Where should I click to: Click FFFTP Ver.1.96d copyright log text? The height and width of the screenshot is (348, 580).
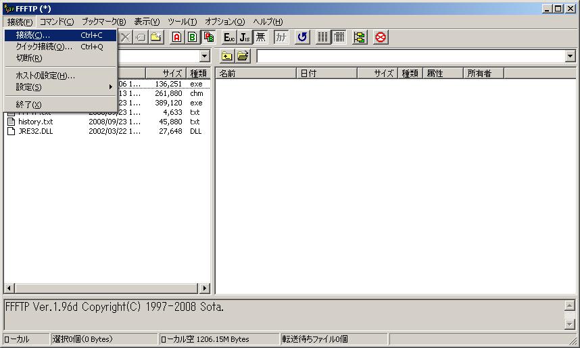point(114,307)
